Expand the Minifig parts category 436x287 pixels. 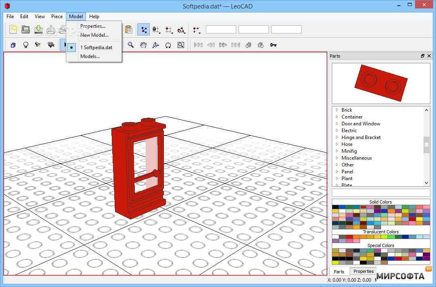pos(337,151)
